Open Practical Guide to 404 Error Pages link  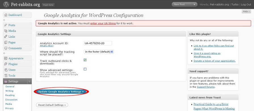pos(214,106)
